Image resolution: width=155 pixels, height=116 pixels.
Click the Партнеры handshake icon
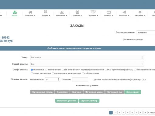coord(93,12)
